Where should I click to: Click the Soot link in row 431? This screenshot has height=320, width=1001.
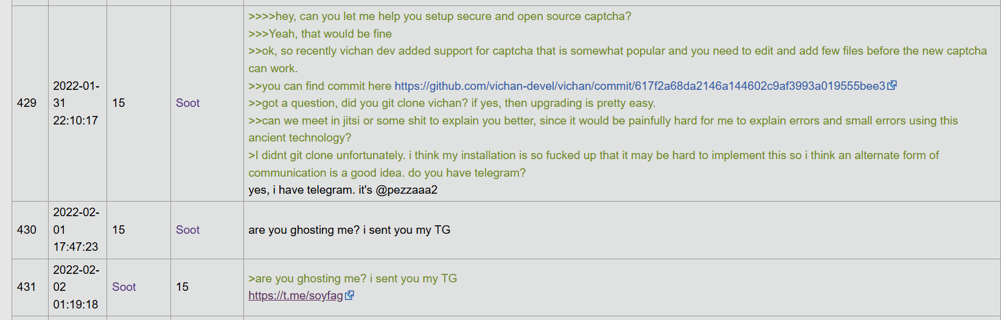click(x=124, y=287)
